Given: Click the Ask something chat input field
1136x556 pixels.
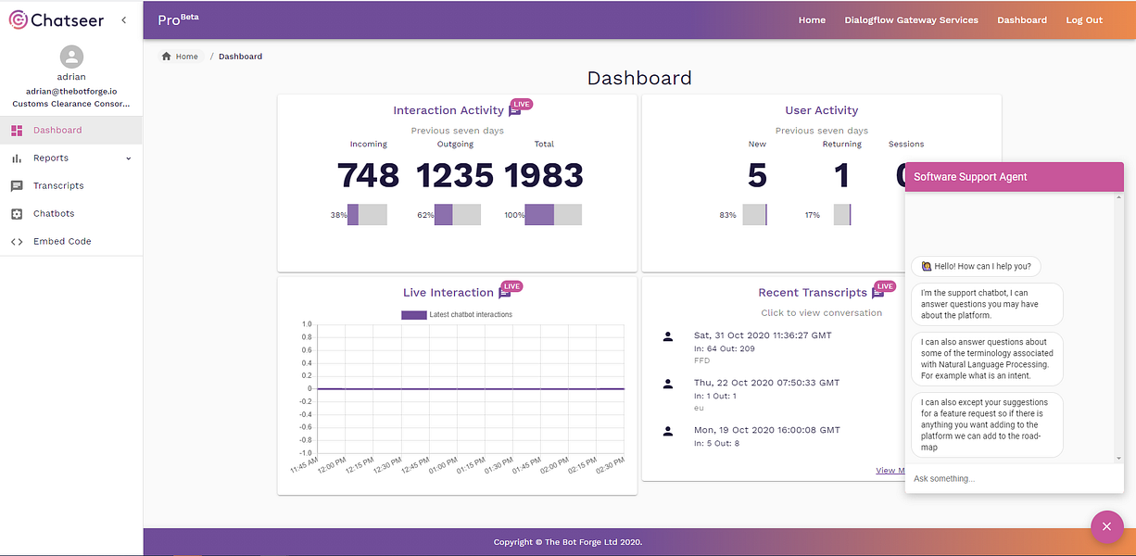Looking at the screenshot, I should [1014, 478].
